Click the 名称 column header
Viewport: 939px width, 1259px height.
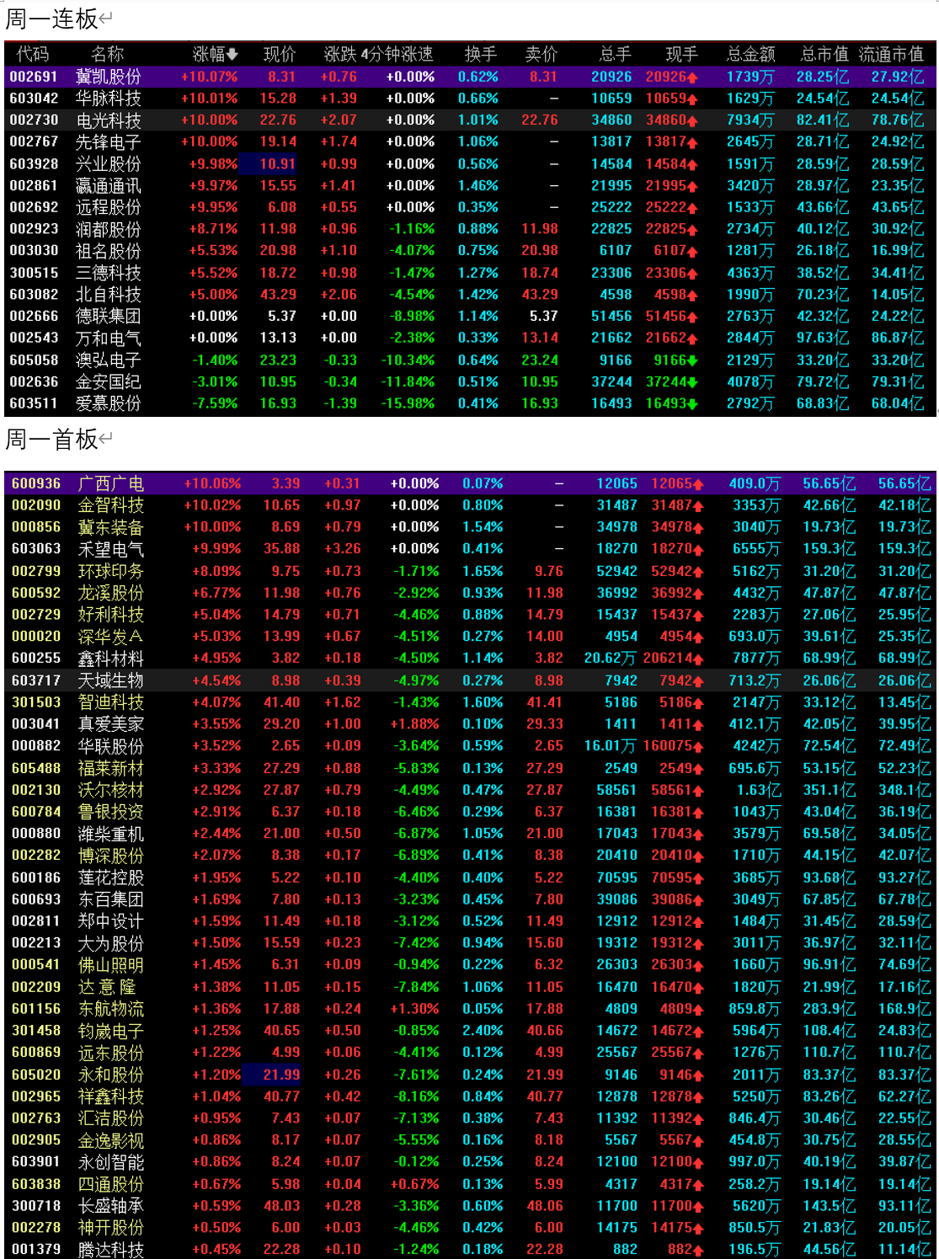108,54
